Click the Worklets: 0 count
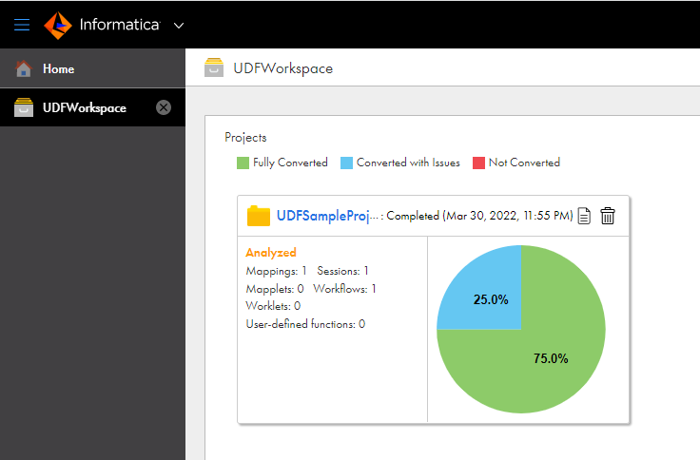This screenshot has width=700, height=460. [273, 306]
